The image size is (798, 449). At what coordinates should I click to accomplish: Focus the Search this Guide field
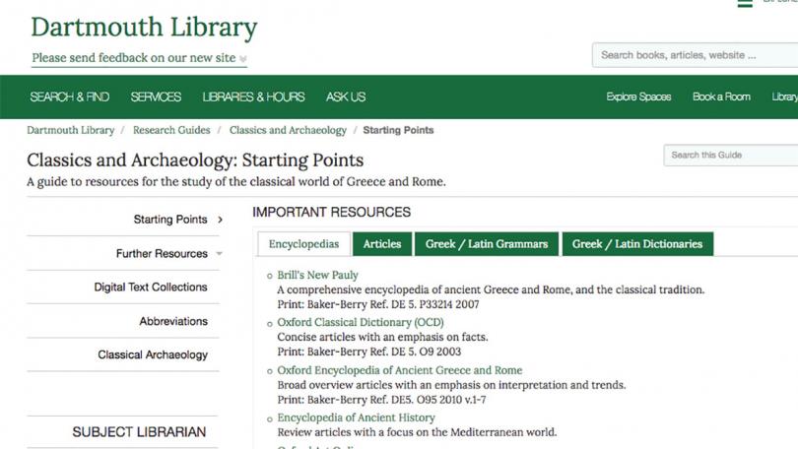click(730, 156)
